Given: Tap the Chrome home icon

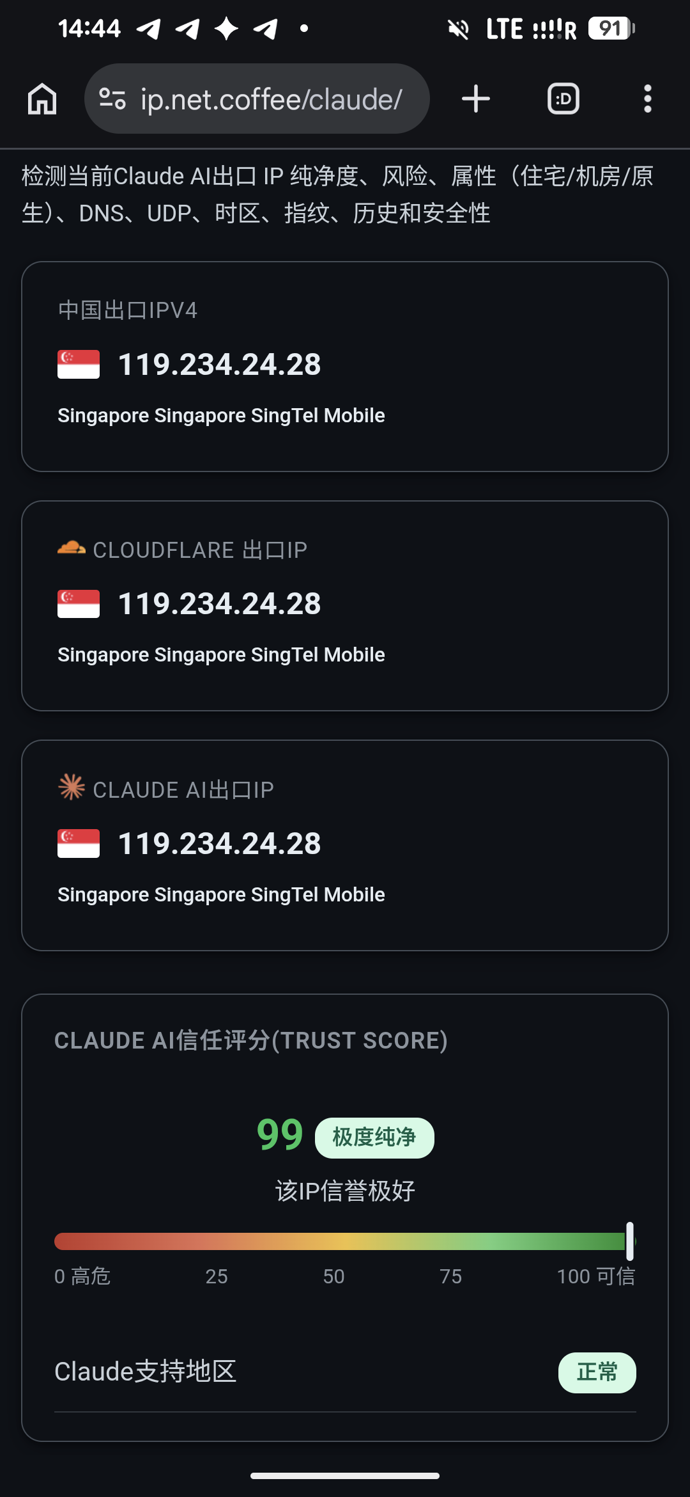Looking at the screenshot, I should pos(42,99).
